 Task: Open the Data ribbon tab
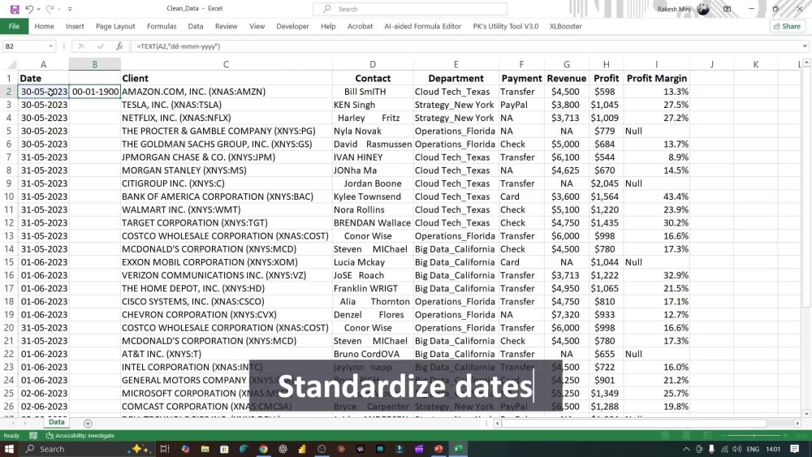195,26
